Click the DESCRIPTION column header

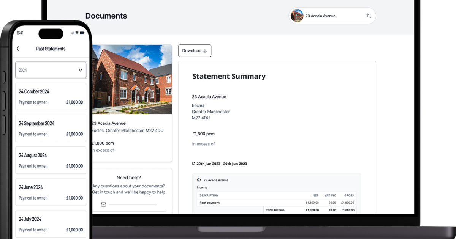click(209, 195)
